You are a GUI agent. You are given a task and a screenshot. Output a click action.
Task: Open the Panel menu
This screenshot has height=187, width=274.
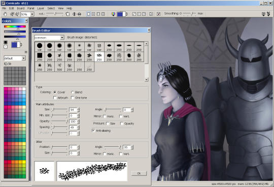click(31, 8)
